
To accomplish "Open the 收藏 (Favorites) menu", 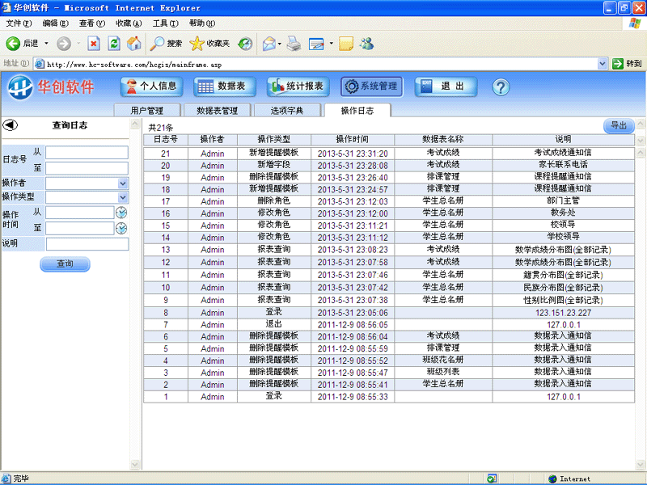I will [x=129, y=23].
